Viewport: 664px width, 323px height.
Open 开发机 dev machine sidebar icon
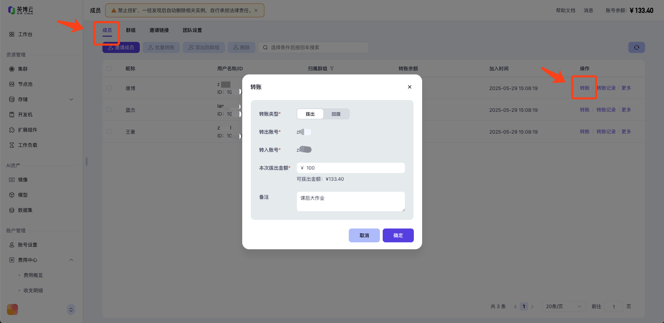(12, 115)
